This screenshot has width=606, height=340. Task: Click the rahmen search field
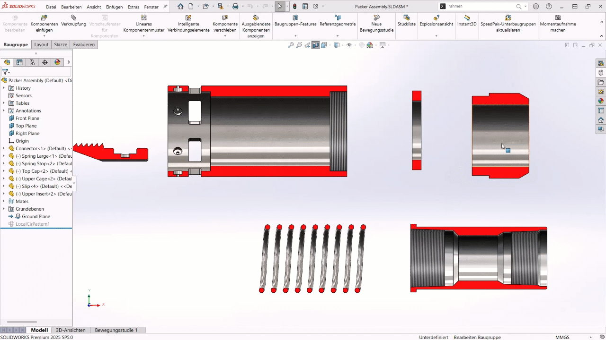click(x=478, y=7)
